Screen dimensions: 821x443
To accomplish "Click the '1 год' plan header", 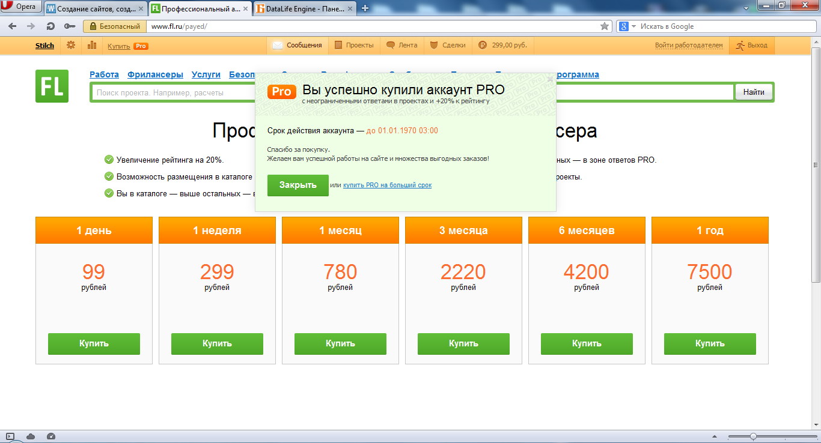I will (710, 231).
